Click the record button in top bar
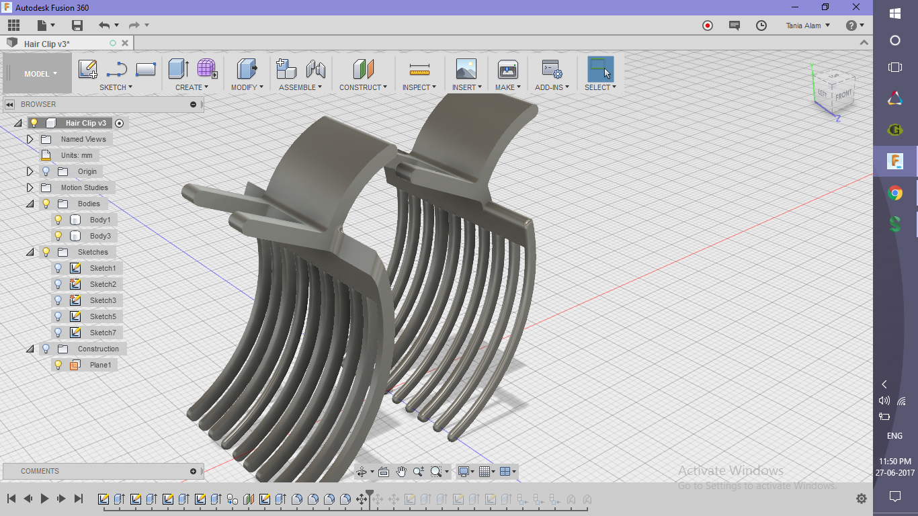 708,26
